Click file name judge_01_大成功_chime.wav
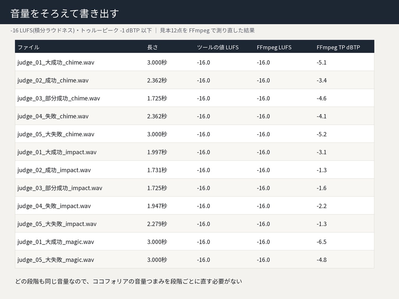 56,63
